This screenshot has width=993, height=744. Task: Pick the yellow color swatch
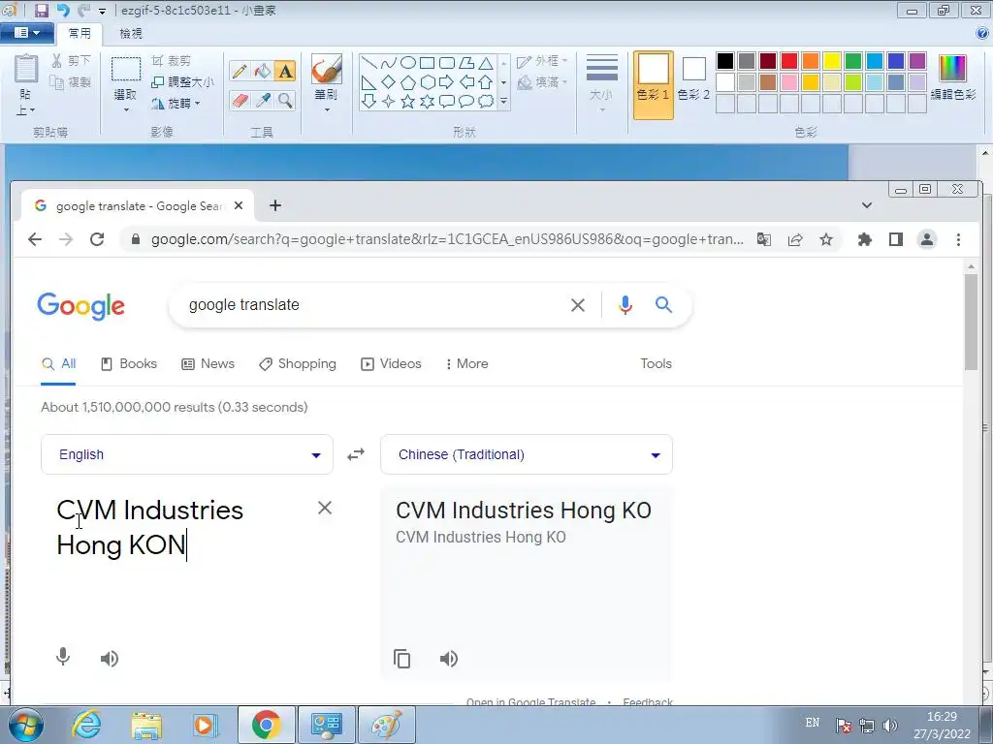coord(832,61)
